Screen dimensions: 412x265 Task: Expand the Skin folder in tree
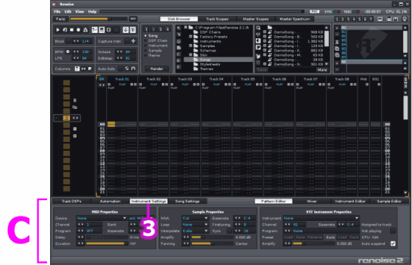click(x=191, y=55)
